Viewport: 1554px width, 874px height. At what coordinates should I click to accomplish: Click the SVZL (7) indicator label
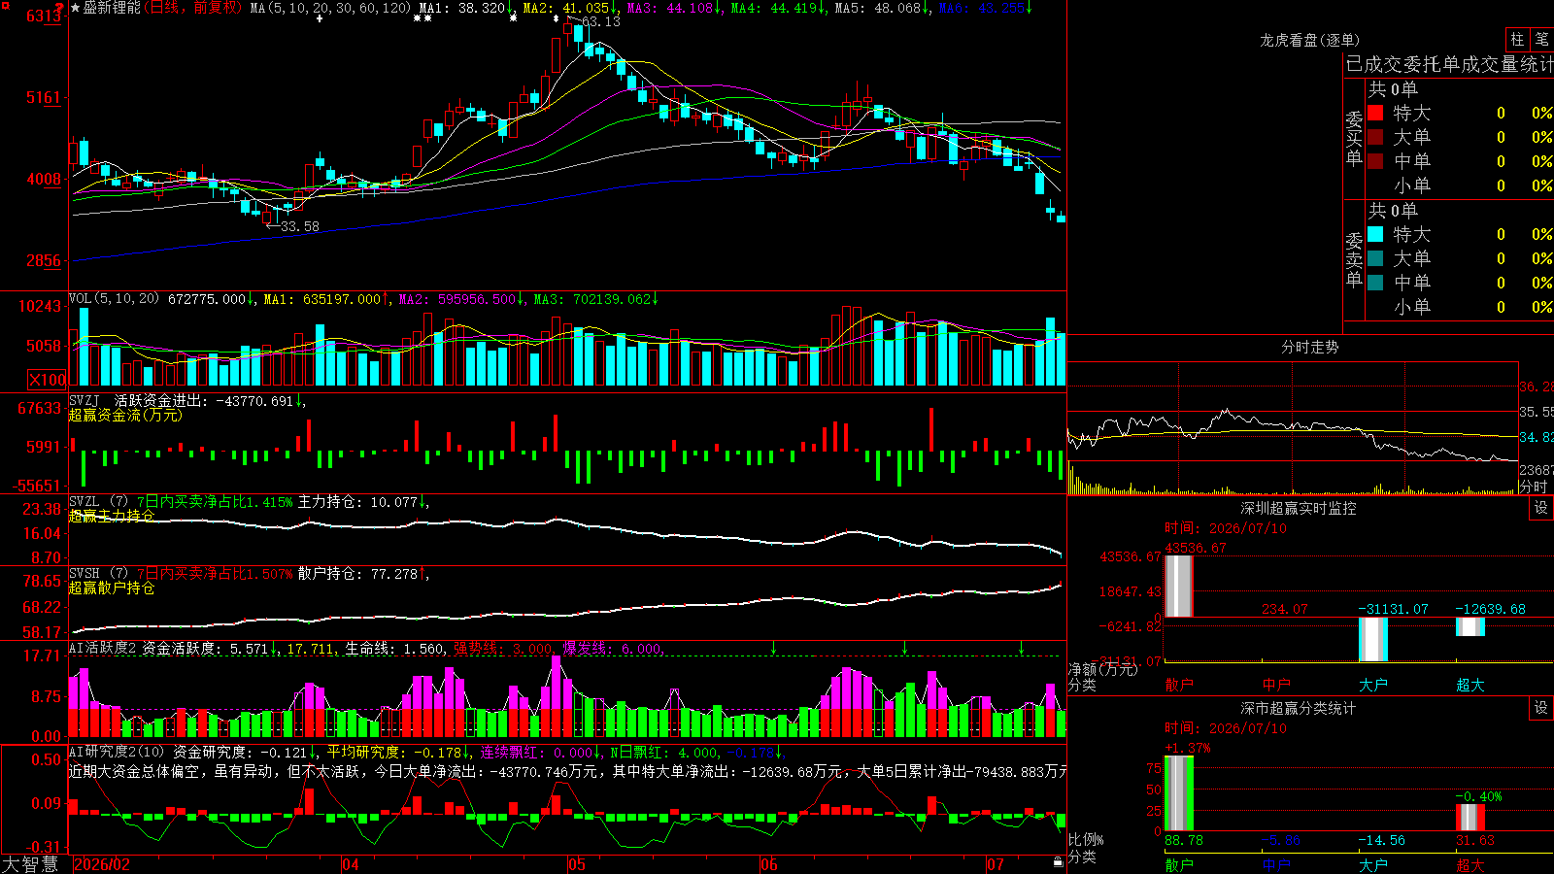pyautogui.click(x=99, y=502)
